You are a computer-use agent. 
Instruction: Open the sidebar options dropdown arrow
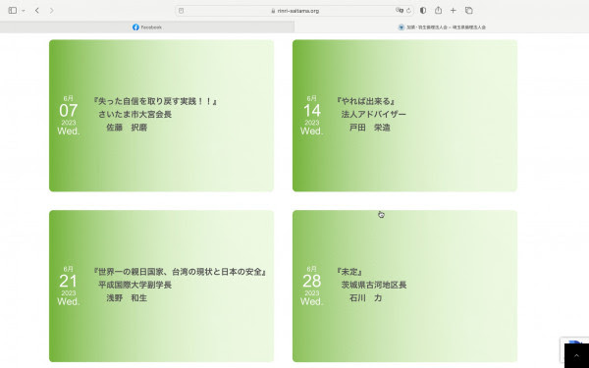(24, 11)
